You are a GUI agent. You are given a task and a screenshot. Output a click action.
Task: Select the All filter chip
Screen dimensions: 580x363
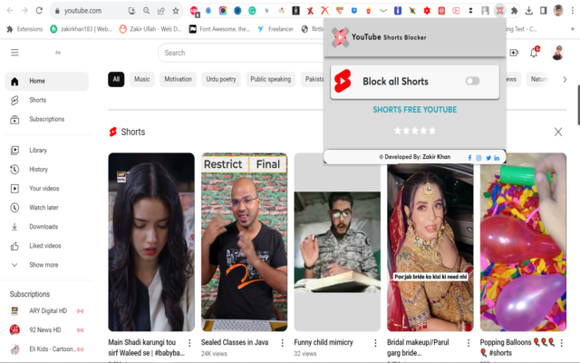116,79
